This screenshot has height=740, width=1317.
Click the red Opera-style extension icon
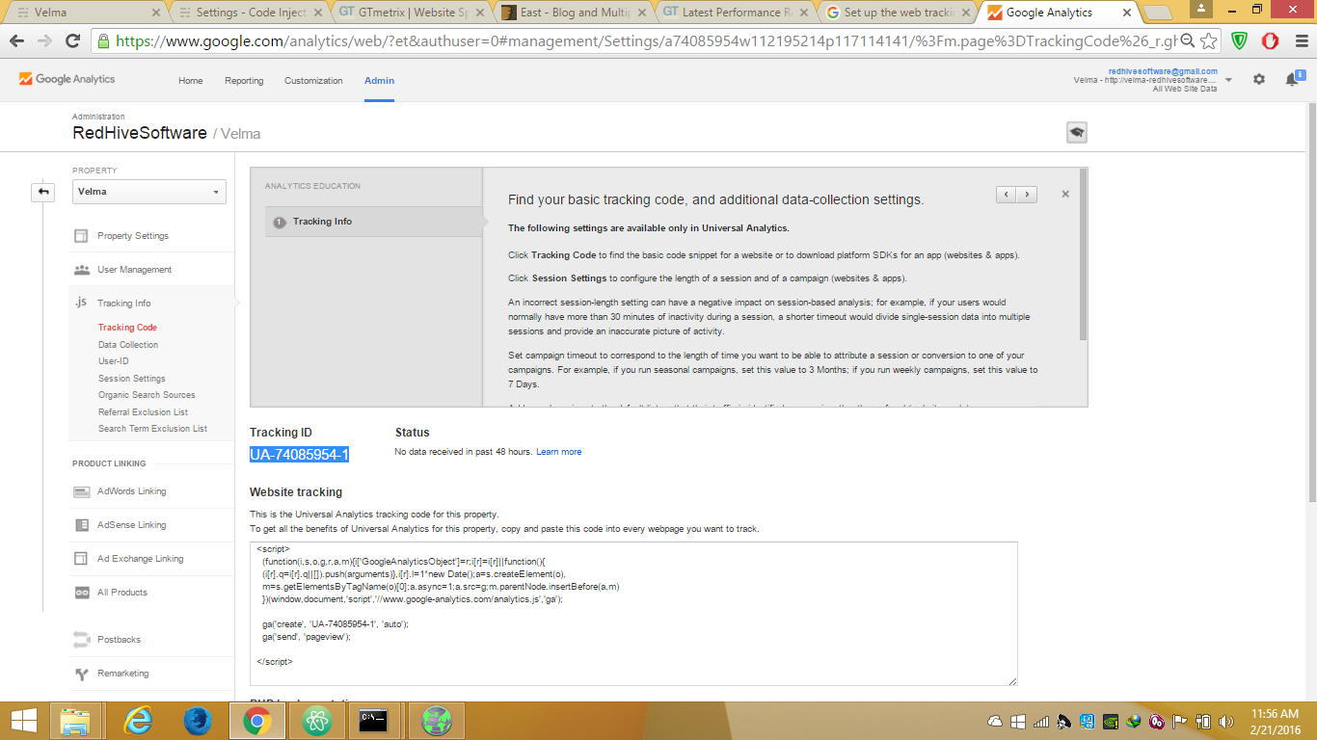tap(1271, 41)
